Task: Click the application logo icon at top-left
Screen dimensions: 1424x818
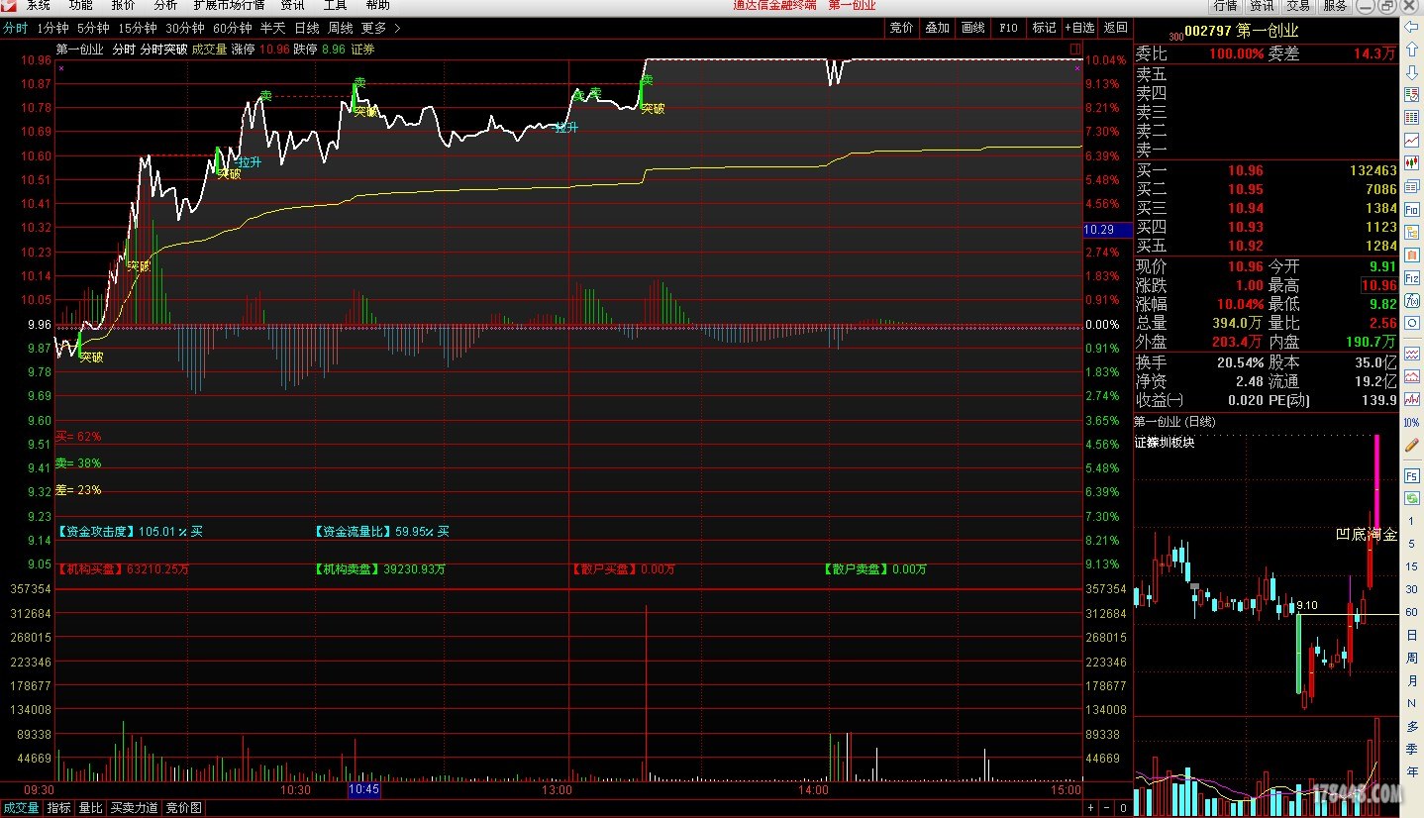Action: click(x=10, y=5)
